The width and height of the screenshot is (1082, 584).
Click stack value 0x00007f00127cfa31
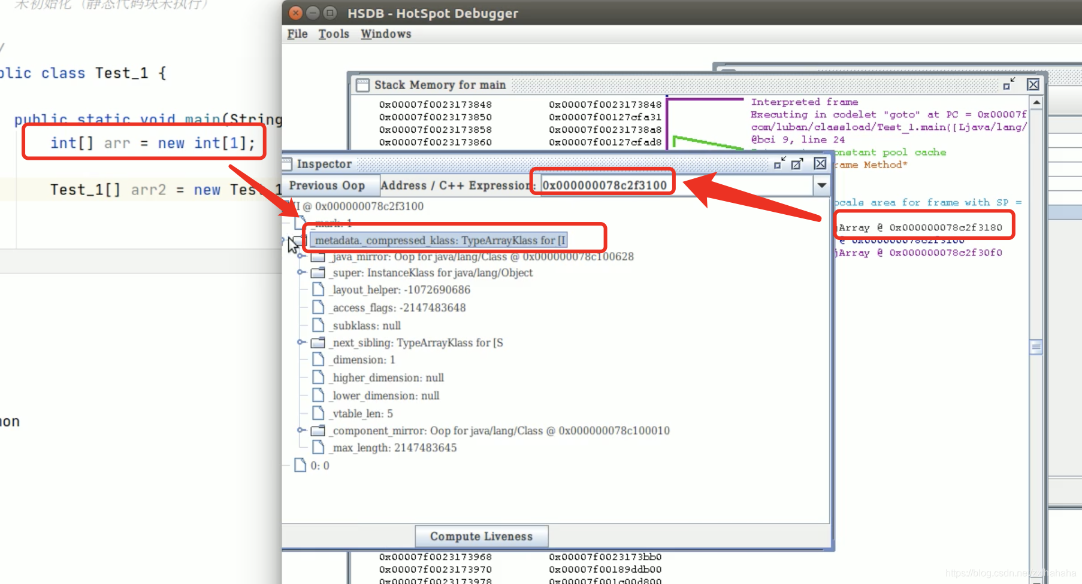tap(605, 117)
